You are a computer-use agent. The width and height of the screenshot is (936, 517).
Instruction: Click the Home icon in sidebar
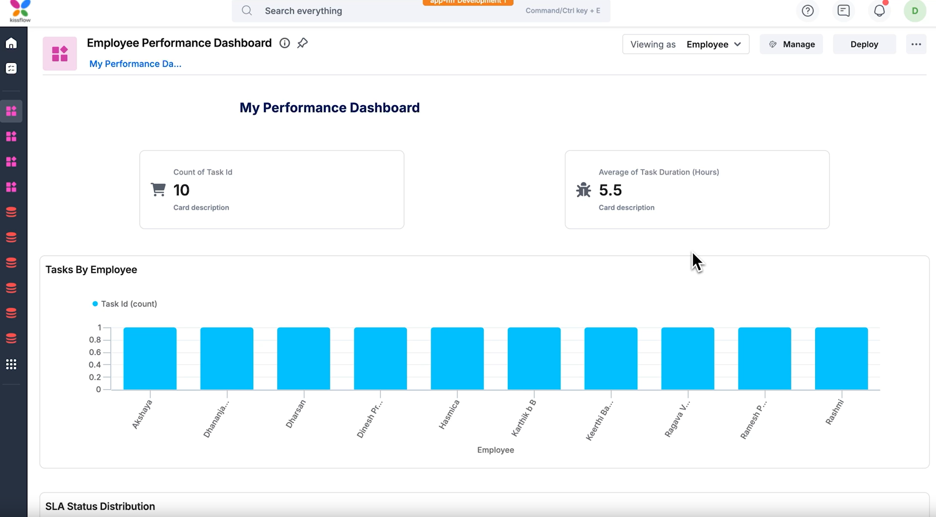11,44
